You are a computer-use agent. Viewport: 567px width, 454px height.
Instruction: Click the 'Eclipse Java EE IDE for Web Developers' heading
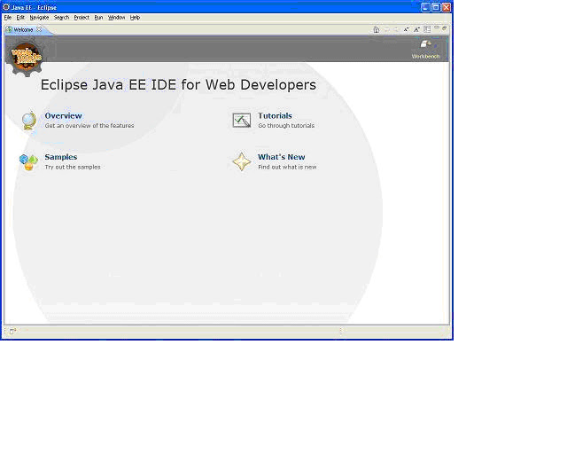coord(178,85)
